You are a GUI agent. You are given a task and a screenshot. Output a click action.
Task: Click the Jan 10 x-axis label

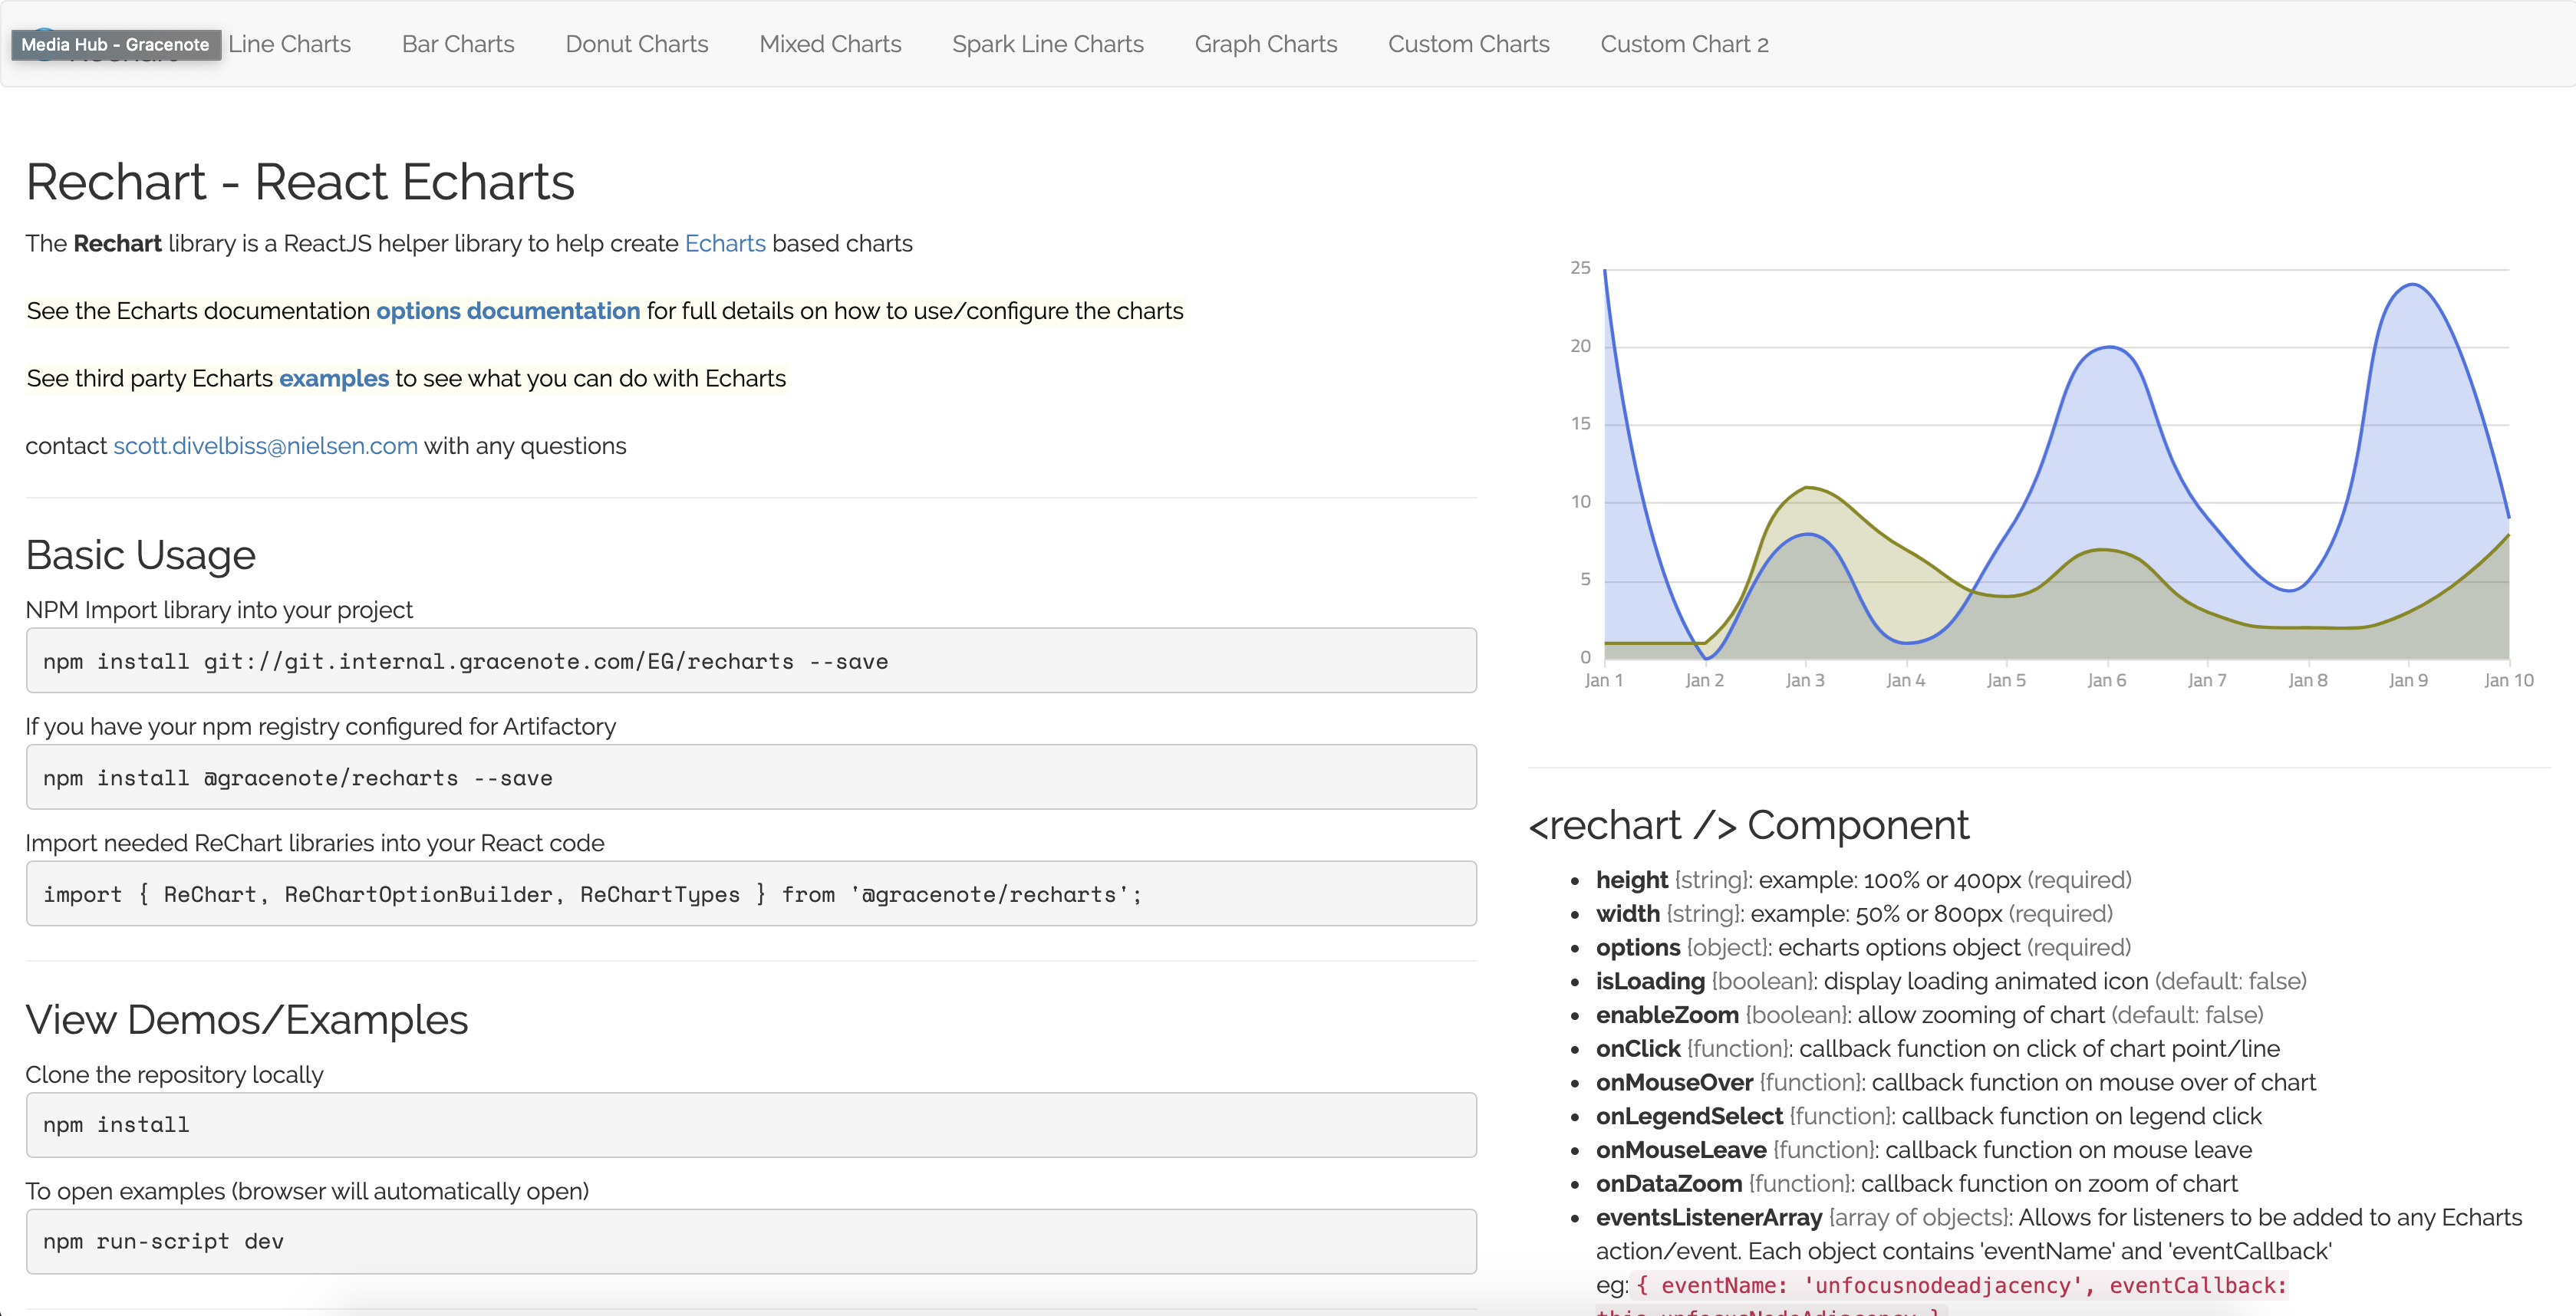click(x=2508, y=680)
